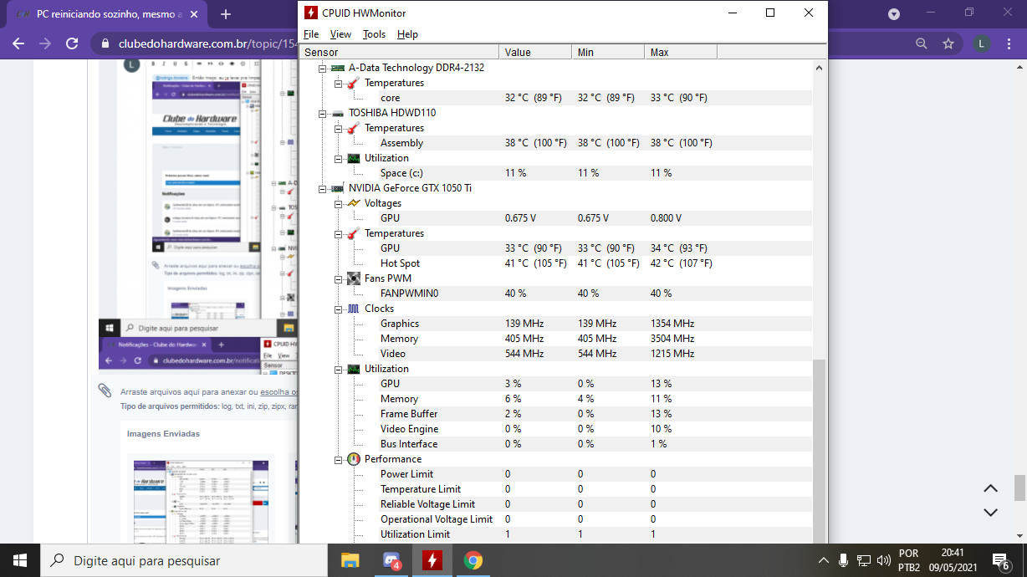Click the fan icon beside Fans PWM
This screenshot has height=577, width=1027.
pyautogui.click(x=354, y=278)
